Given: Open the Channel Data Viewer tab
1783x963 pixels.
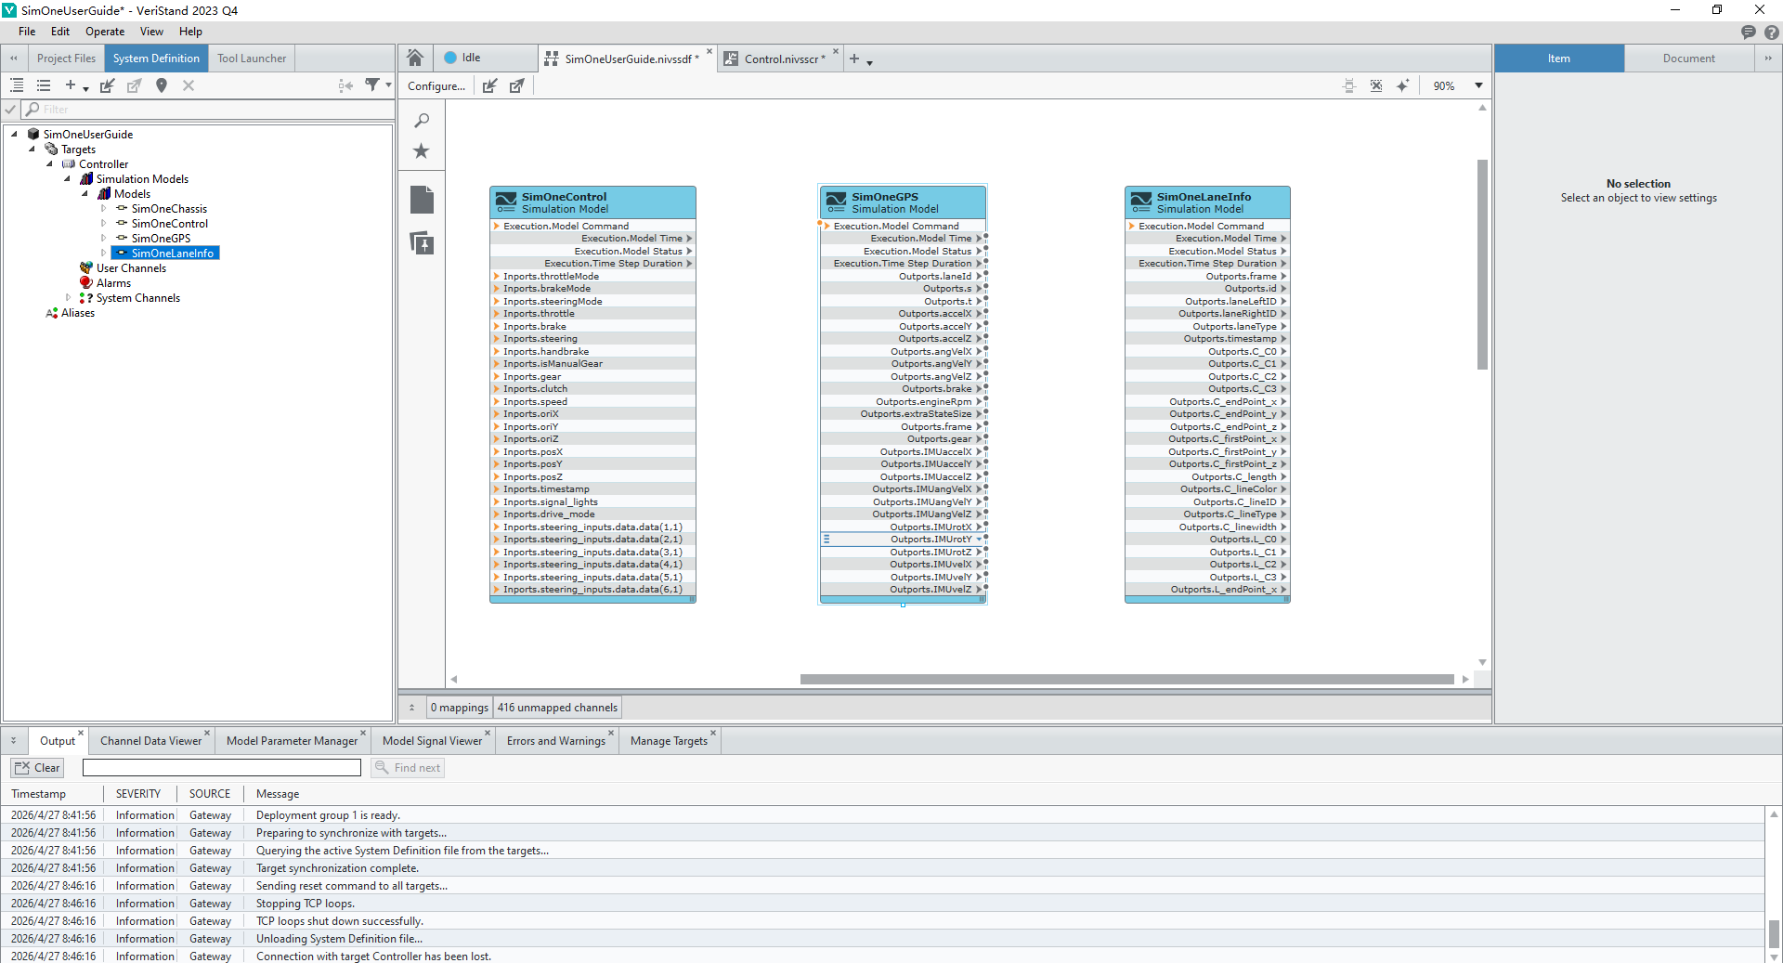Looking at the screenshot, I should [x=150, y=741].
